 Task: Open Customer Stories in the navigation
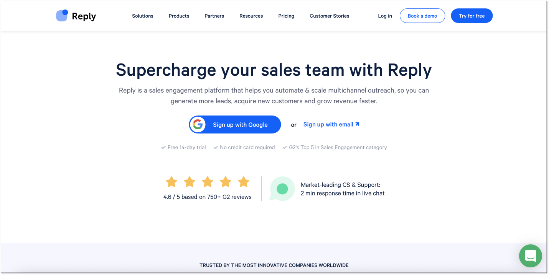[x=330, y=16]
